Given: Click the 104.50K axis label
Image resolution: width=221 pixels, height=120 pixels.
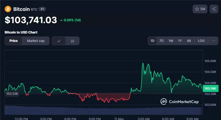Looking at the screenshot, I should [210, 72].
